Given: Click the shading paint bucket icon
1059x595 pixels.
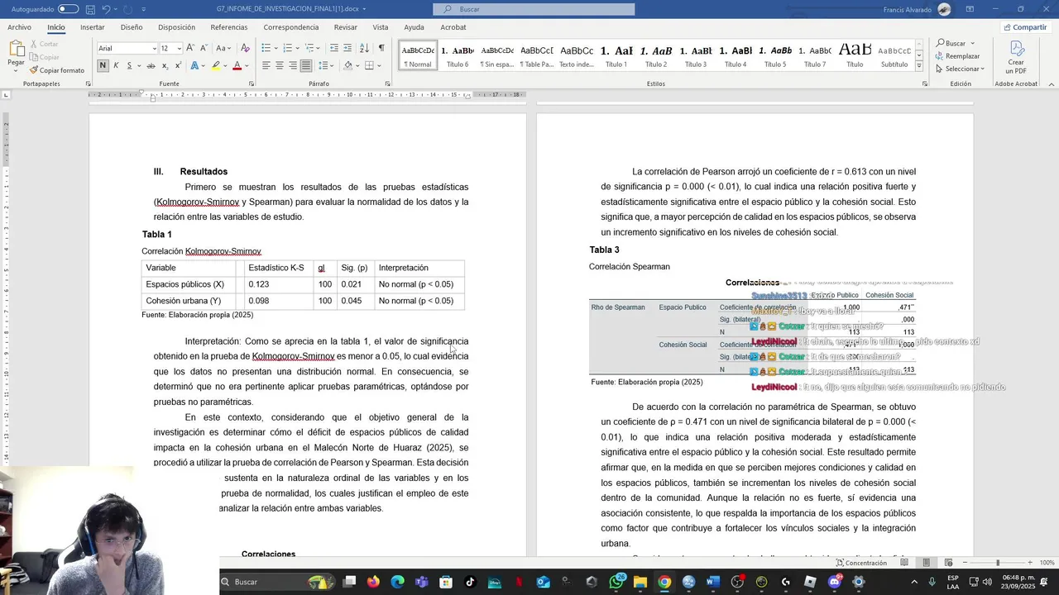Looking at the screenshot, I should pos(347,65).
